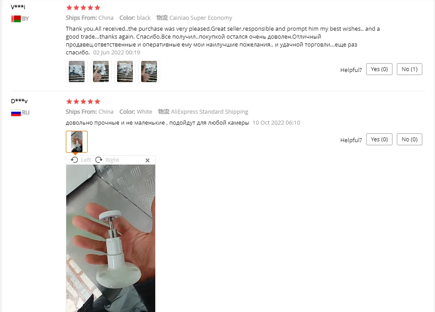The image size is (435, 312).
Task: Click the five-star rating of D***v's review
Action: pyautogui.click(x=83, y=101)
